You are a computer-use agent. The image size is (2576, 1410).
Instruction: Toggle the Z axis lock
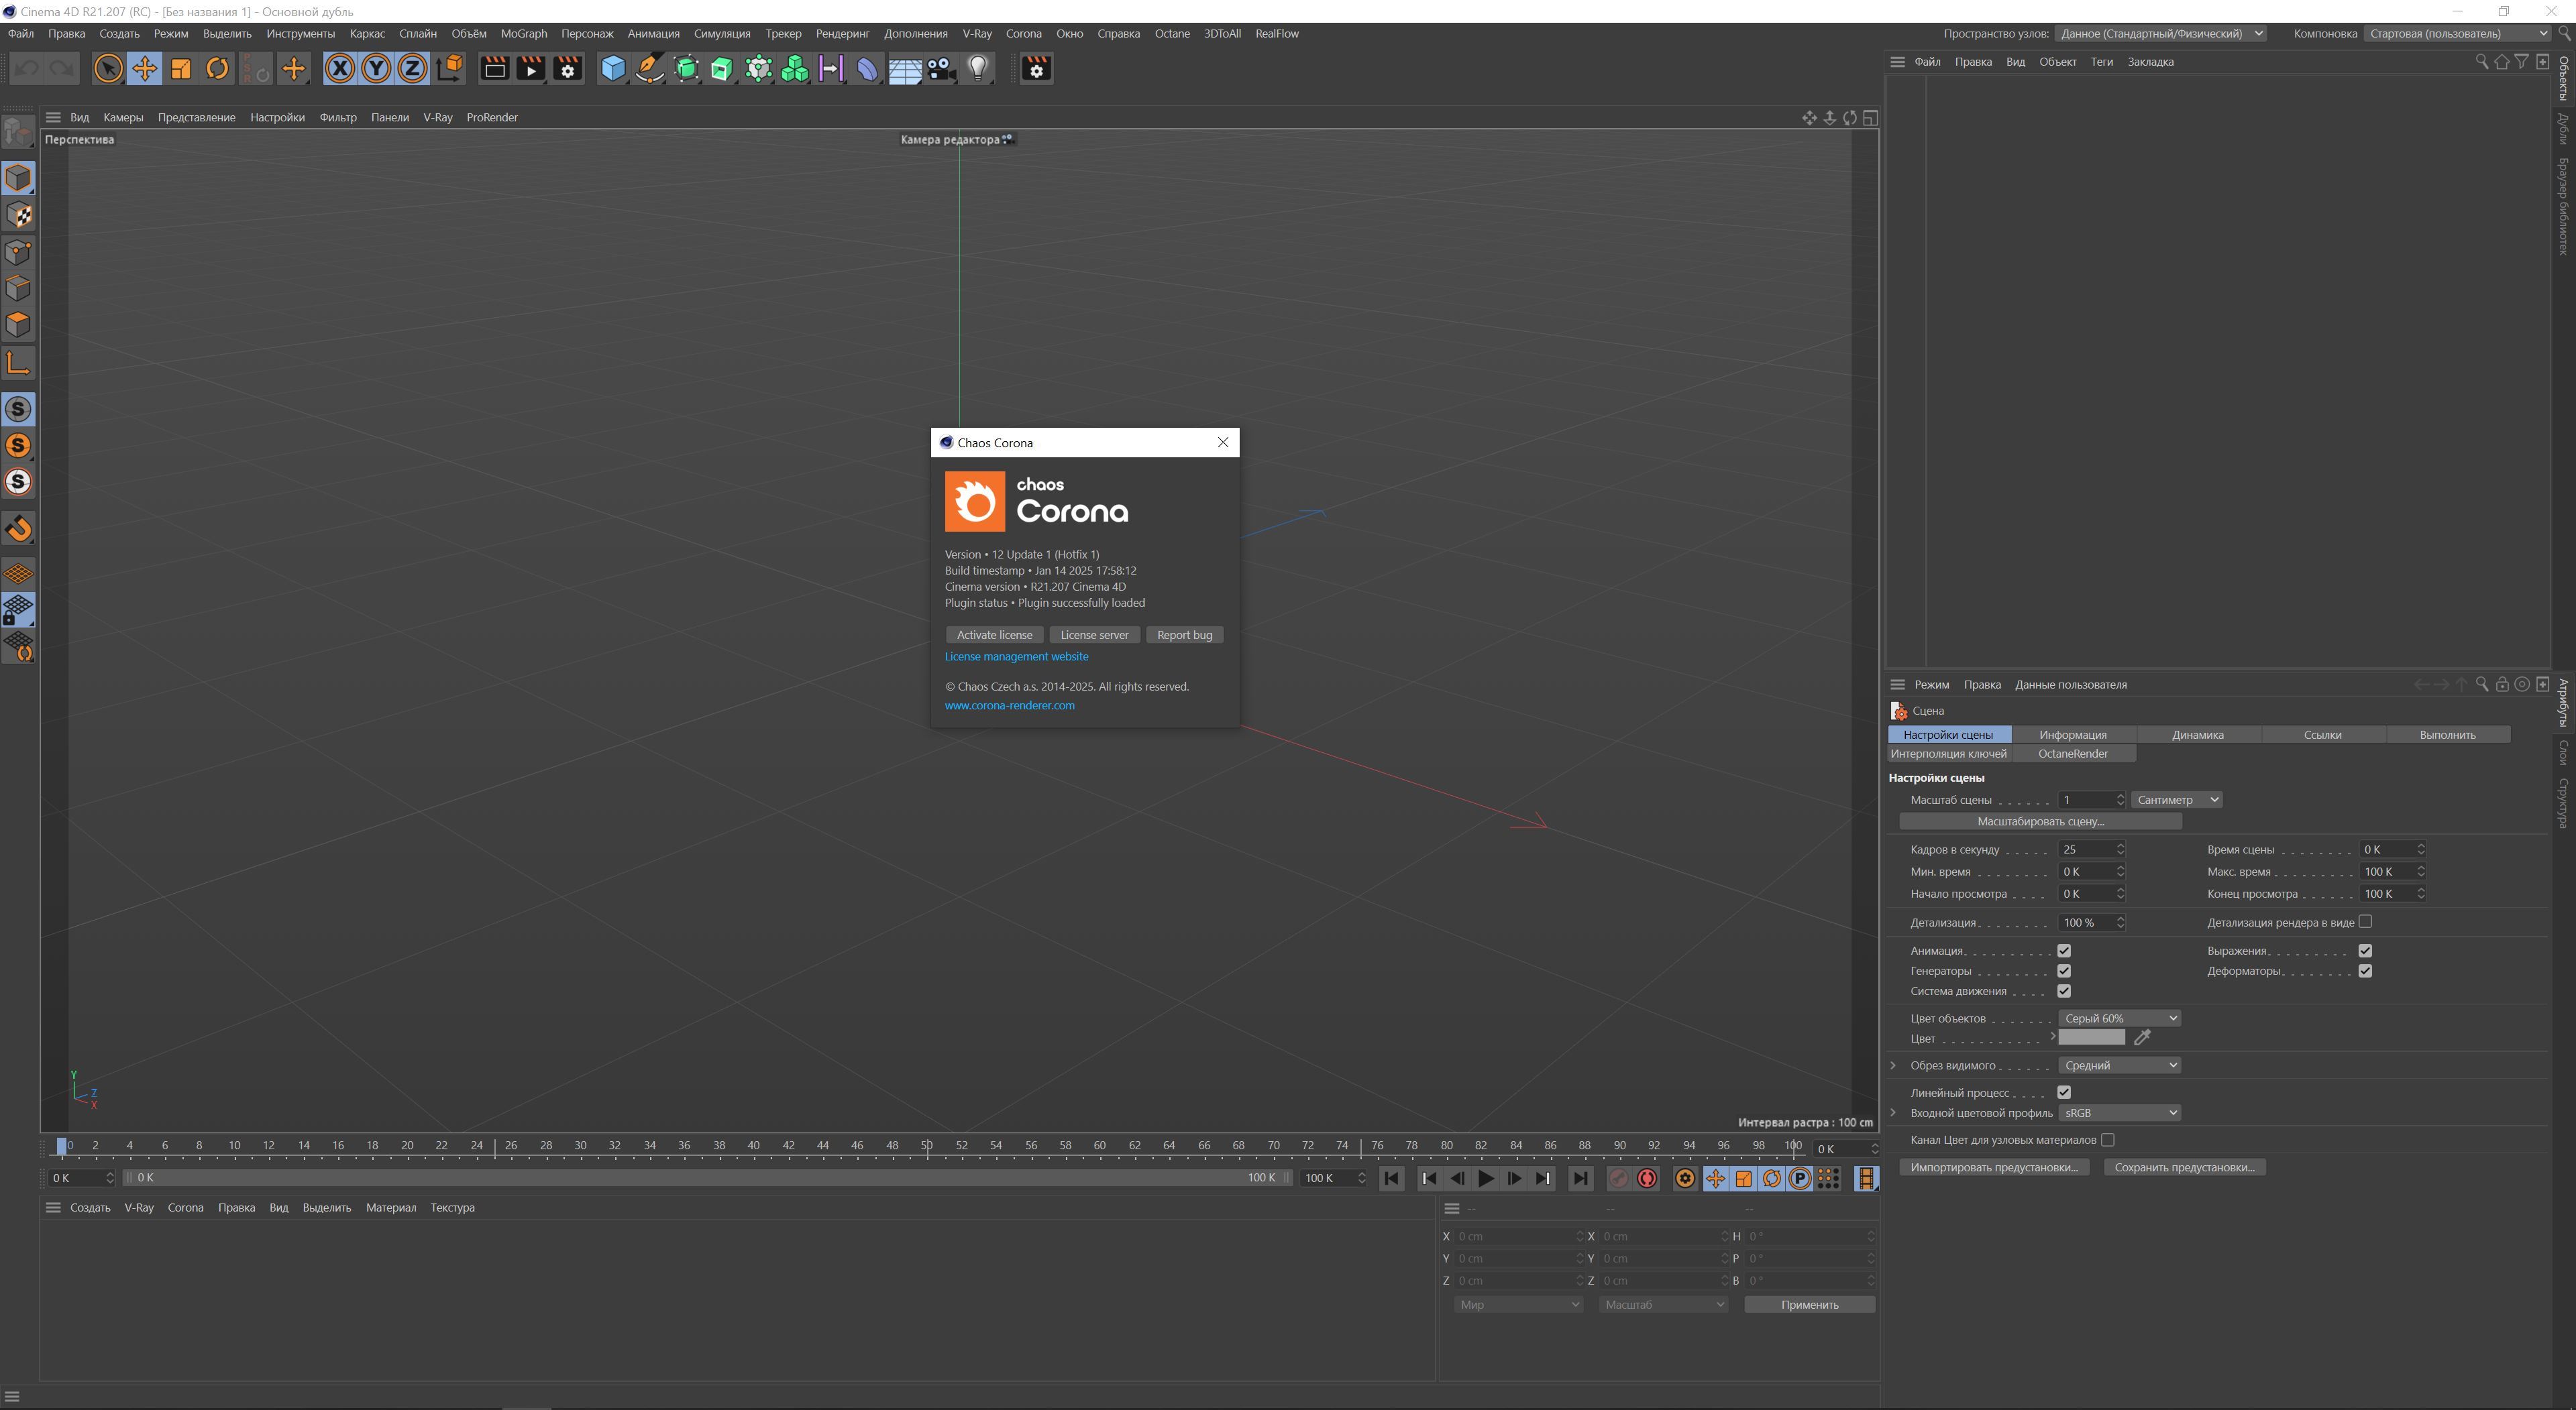(412, 69)
